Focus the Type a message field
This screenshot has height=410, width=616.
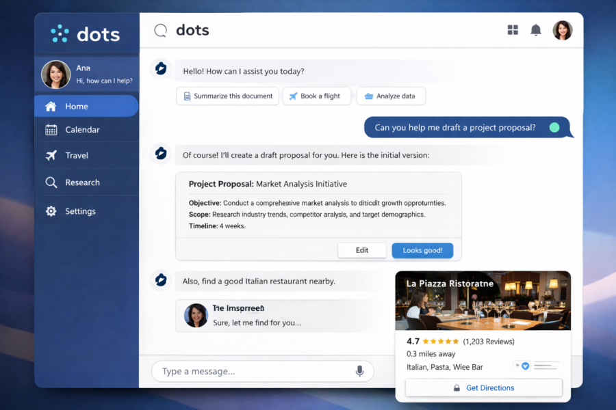point(262,371)
